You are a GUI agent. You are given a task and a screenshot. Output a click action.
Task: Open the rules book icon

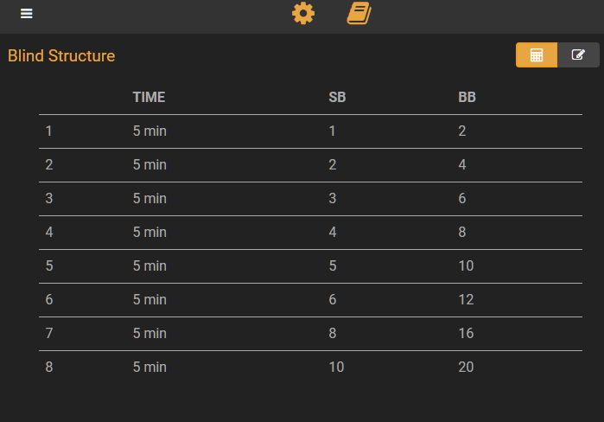click(359, 14)
